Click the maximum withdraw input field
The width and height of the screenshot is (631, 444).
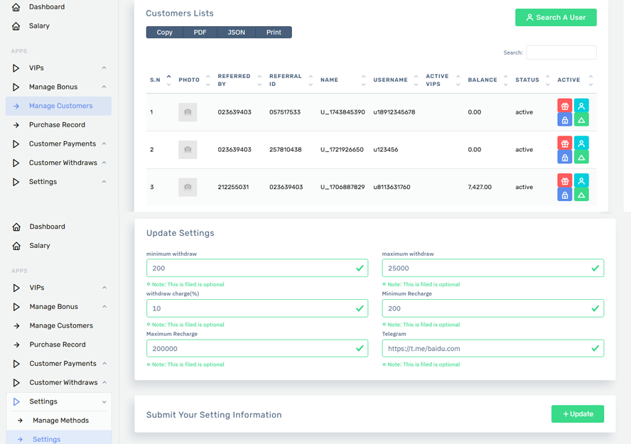[x=493, y=268]
